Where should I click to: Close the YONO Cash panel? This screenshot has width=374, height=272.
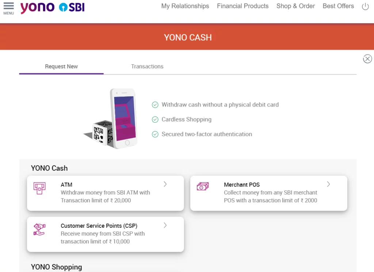point(367,59)
